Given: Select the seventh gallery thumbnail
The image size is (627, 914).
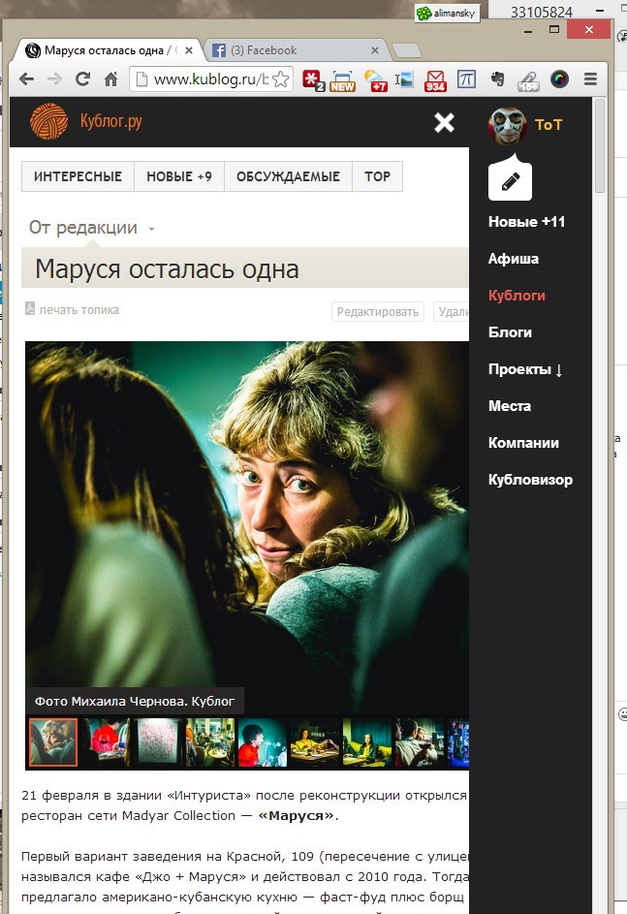Looking at the screenshot, I should click(x=366, y=742).
